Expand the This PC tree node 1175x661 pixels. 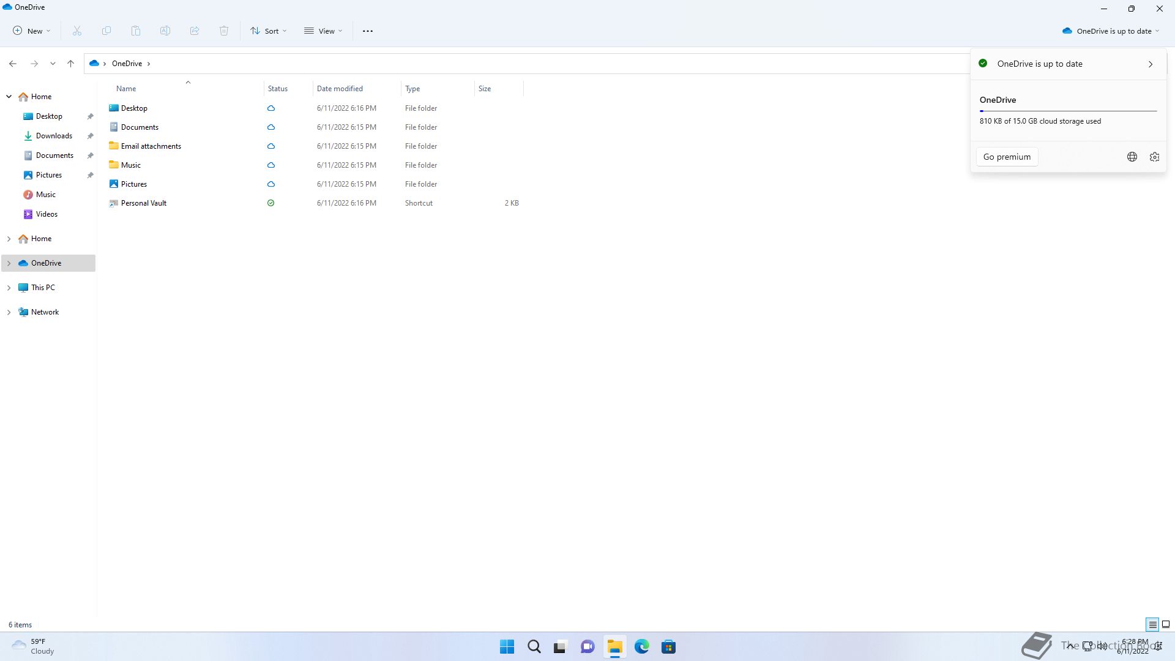tap(9, 288)
